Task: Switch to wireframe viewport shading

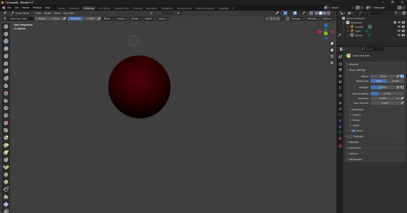Action: point(317,13)
